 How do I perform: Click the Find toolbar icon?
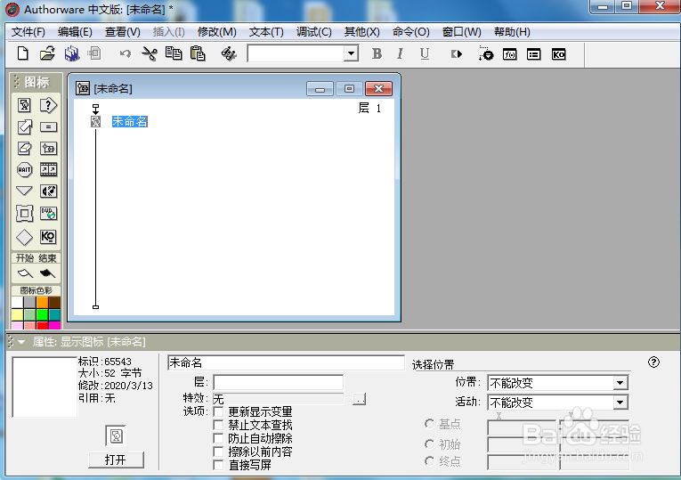point(229,53)
